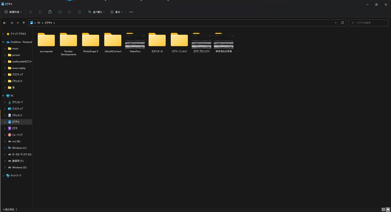The image size is (391, 212).
Task: Open ビデオ in the sidebar
Action: click(x=13, y=128)
